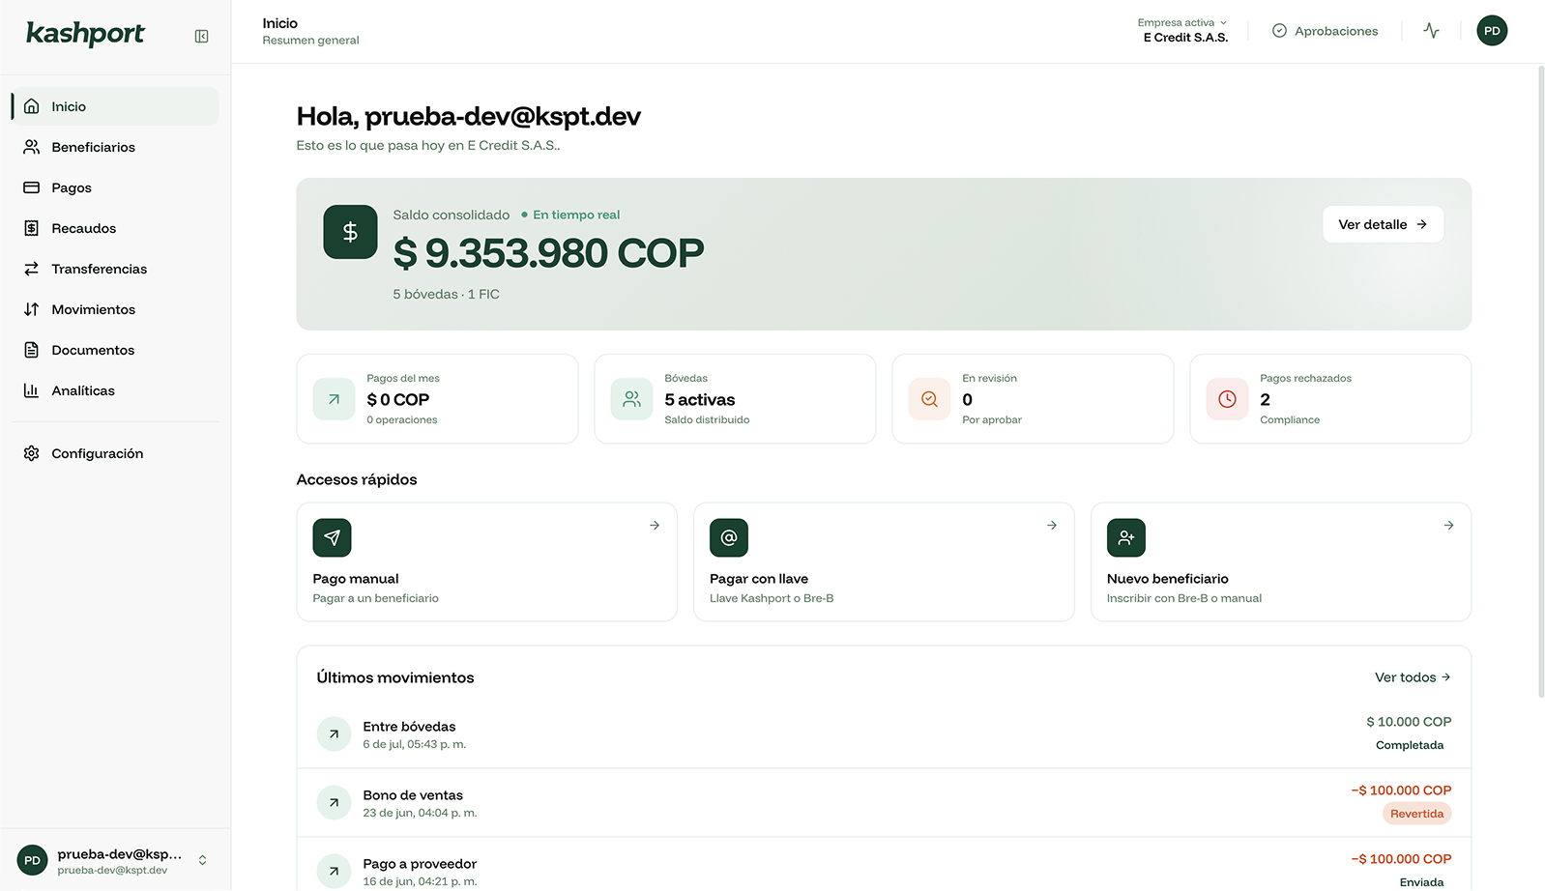Click the Ver detalle button

pos(1383,224)
